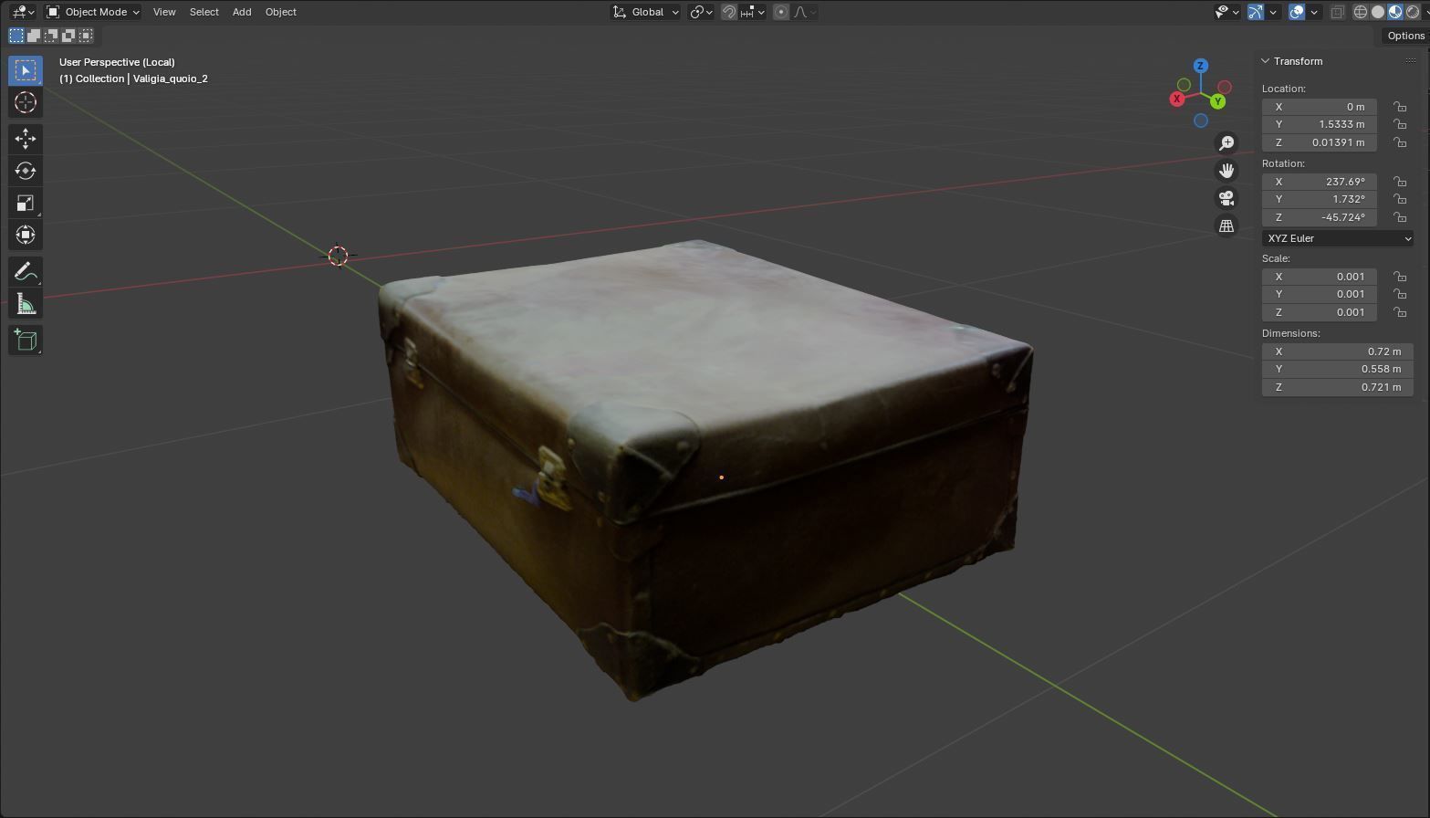The height and width of the screenshot is (818, 1430).
Task: Switch perspective/orthographic with grid icon
Action: point(1226,225)
